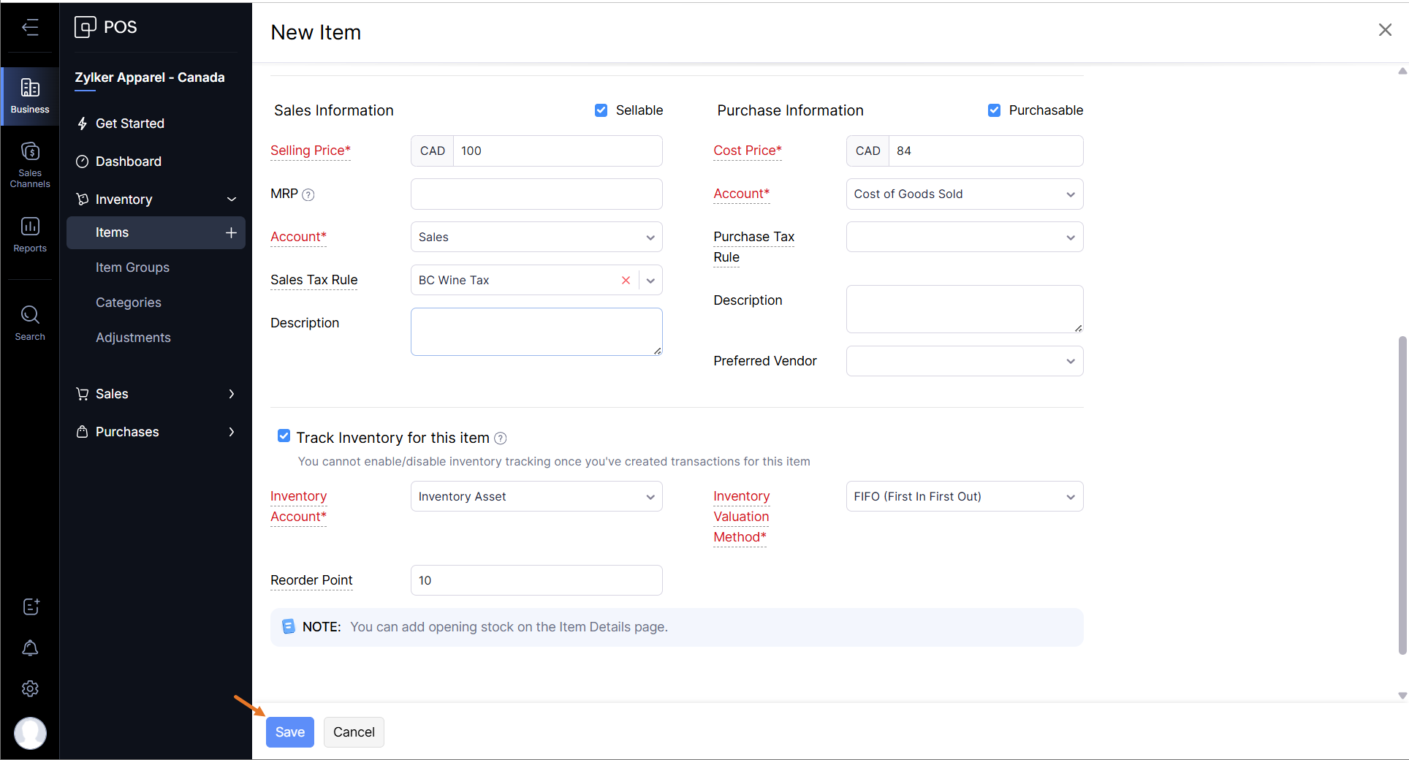This screenshot has width=1409, height=760.
Task: Open notifications bell icon
Action: click(30, 648)
